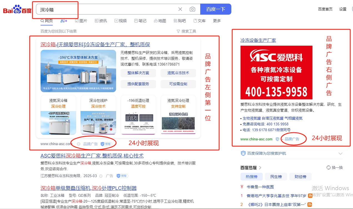Screen dimensions: 353x209
Task: Open the 液氮深冷箱 product card
Action: 58,115
